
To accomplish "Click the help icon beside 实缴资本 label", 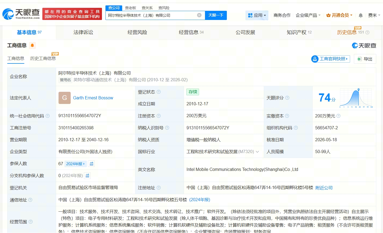I will pos(287,116).
